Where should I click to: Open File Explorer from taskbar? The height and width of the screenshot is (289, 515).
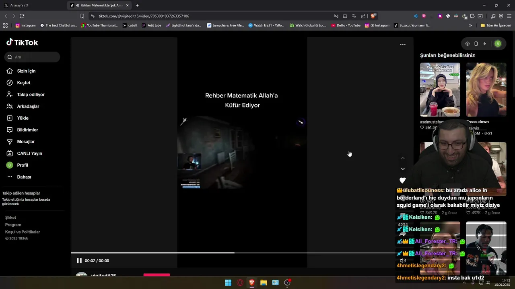(x=264, y=283)
